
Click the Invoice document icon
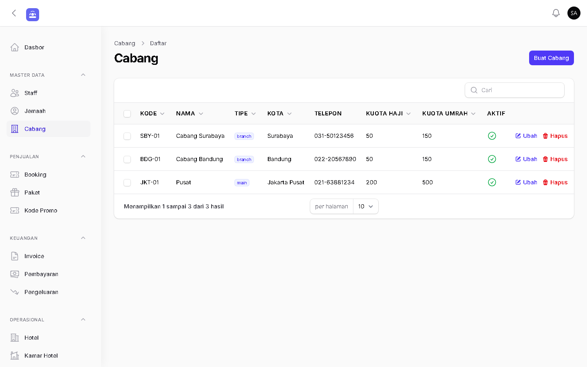coord(15,256)
